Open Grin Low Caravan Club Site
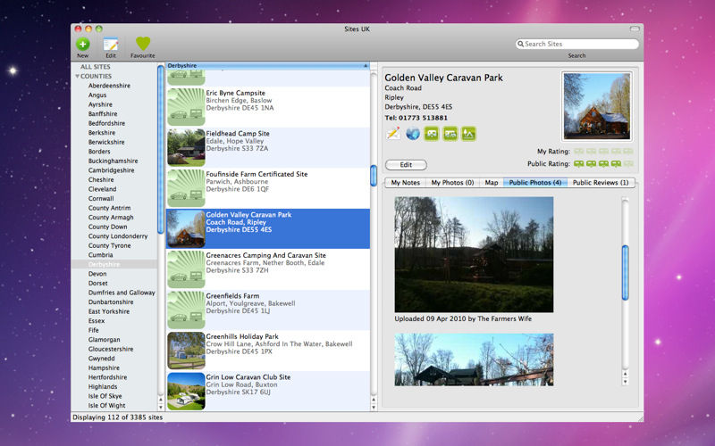 point(268,391)
